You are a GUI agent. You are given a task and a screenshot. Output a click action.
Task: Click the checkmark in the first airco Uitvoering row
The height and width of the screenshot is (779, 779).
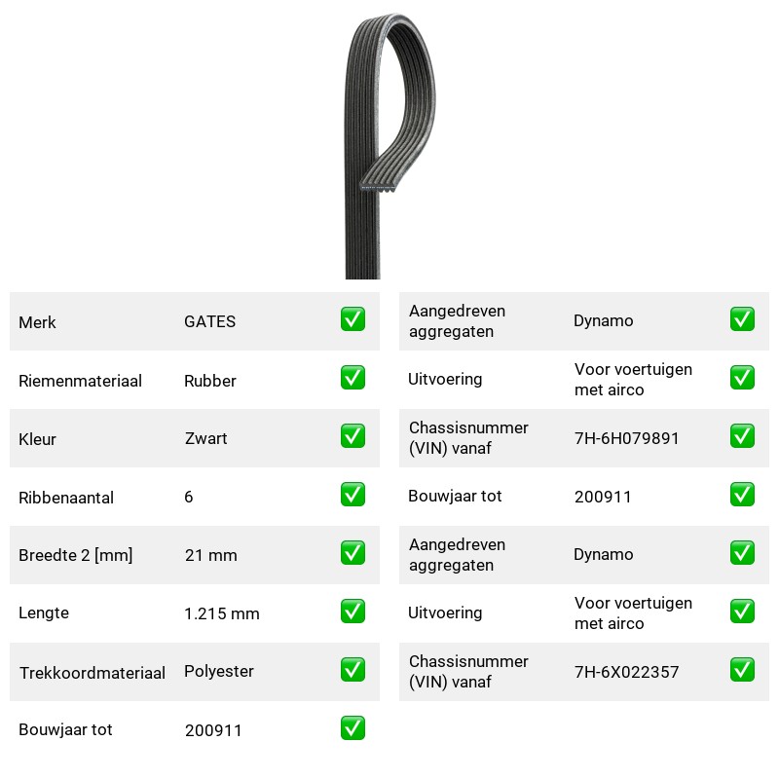coord(742,378)
